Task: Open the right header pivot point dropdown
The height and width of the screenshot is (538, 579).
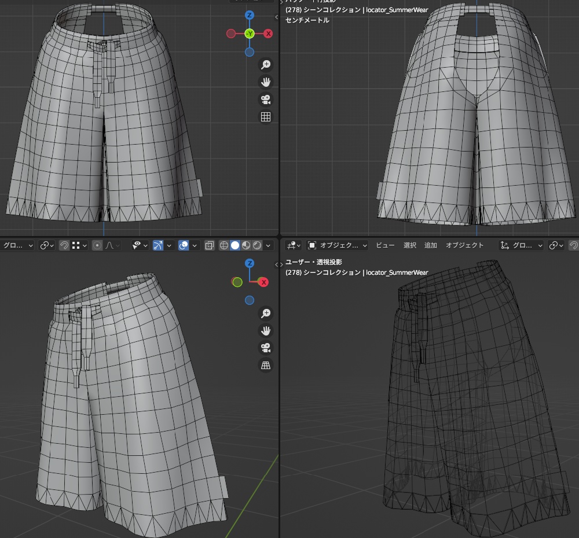Action: [556, 245]
